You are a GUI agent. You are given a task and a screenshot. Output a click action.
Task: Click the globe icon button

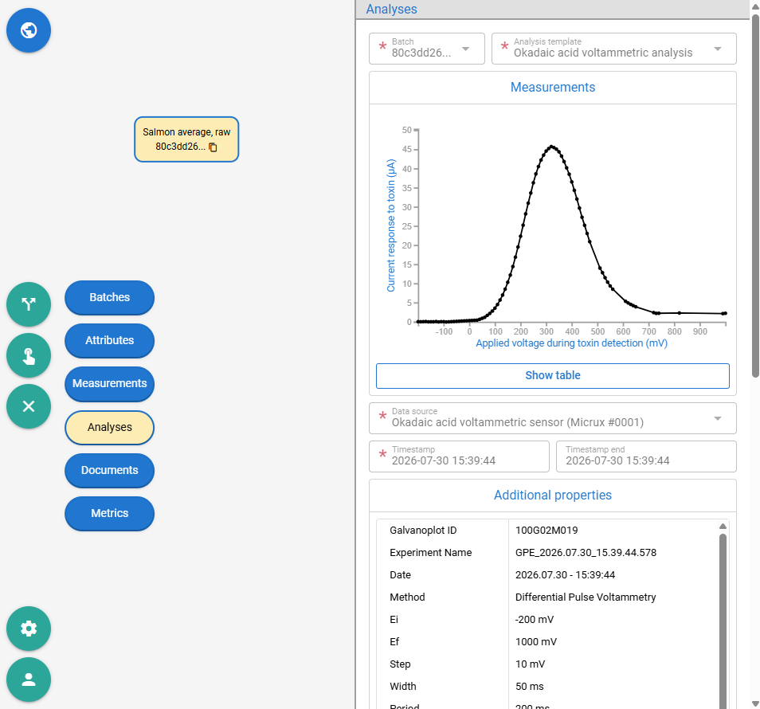29,30
